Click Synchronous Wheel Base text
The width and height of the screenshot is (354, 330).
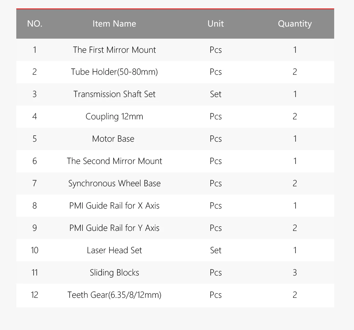[114, 183]
